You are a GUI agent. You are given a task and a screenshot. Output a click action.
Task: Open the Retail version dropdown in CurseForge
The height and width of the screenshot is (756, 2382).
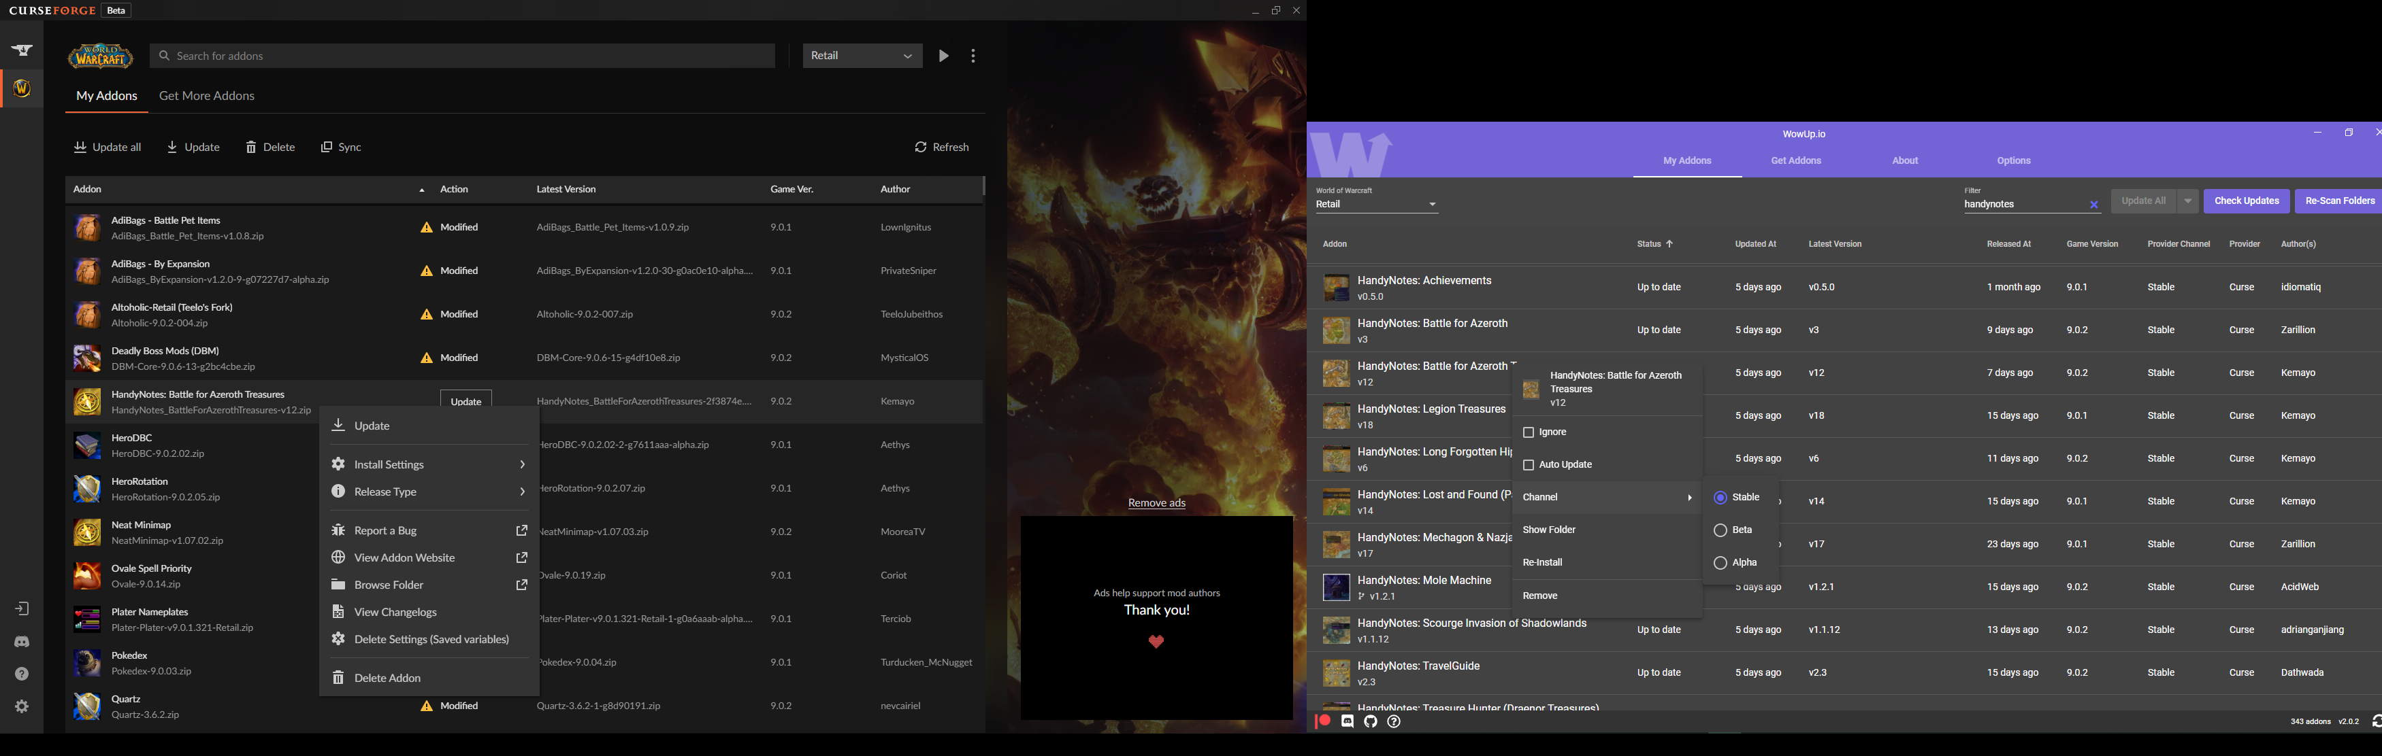click(x=861, y=56)
